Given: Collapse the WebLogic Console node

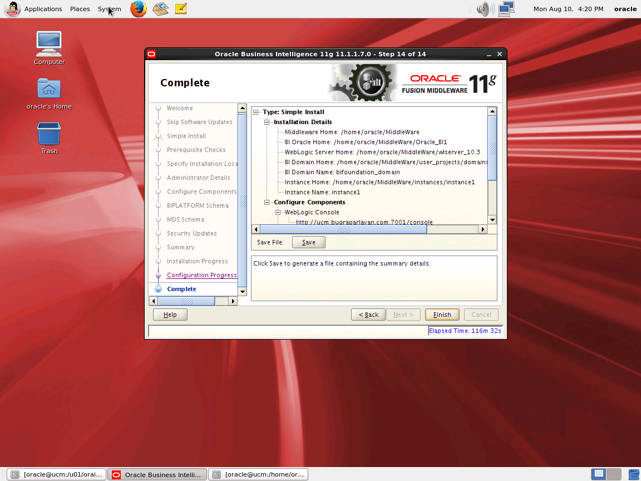Looking at the screenshot, I should [x=278, y=212].
